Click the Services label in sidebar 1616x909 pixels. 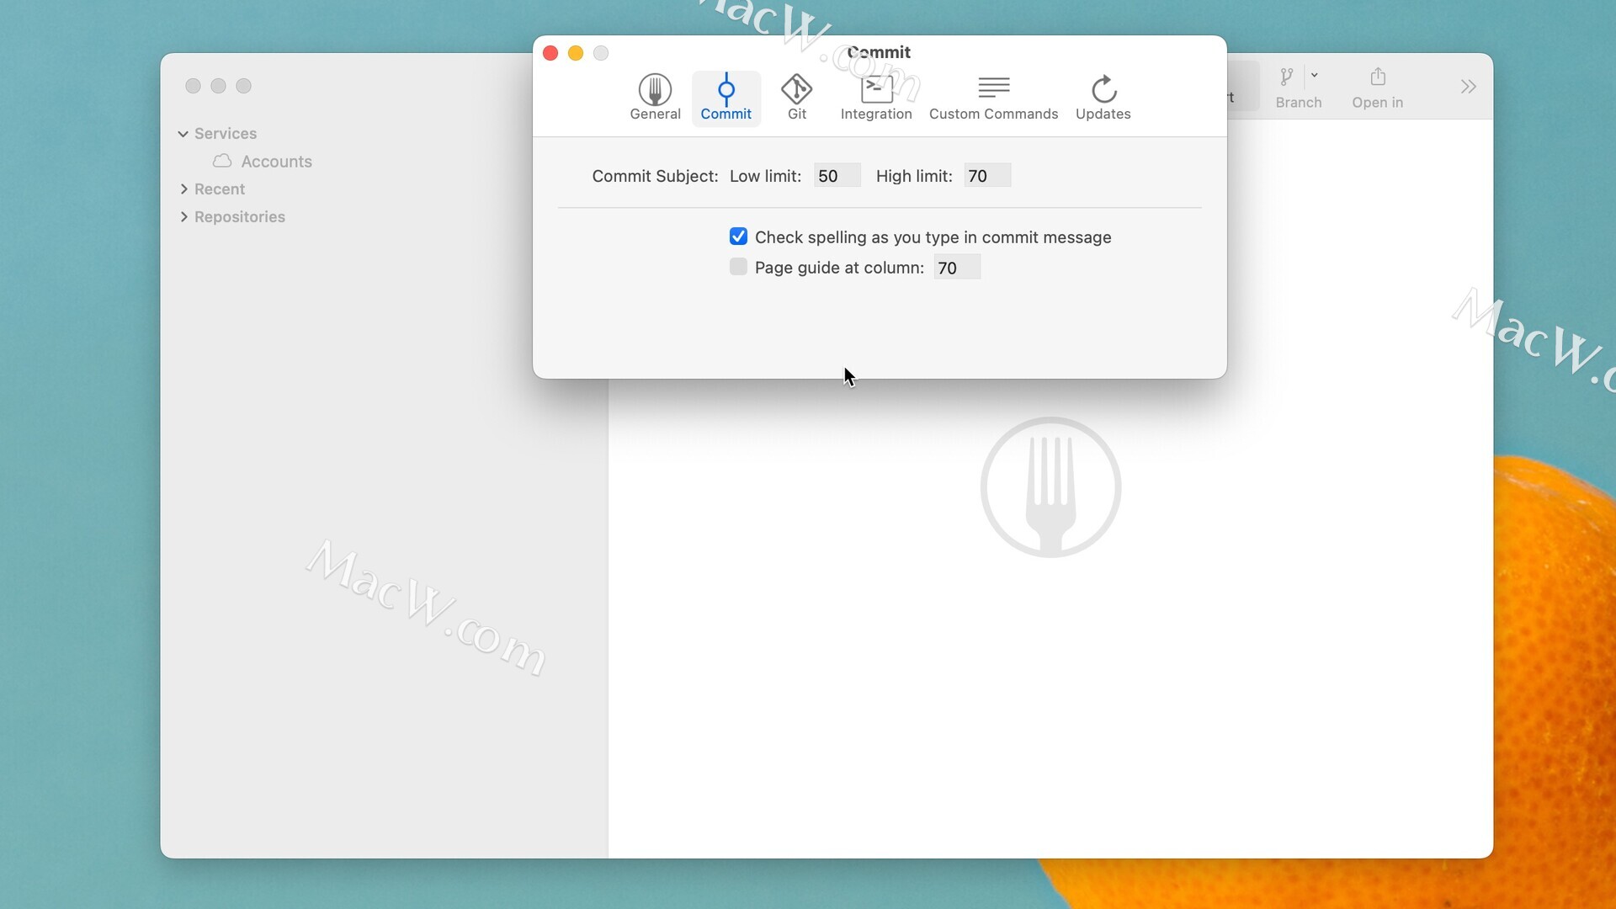pos(226,134)
